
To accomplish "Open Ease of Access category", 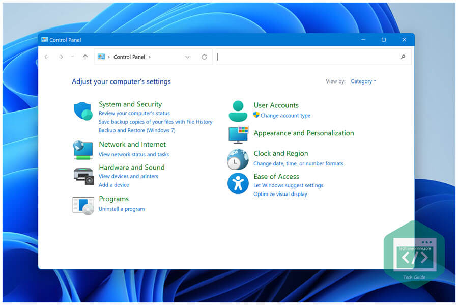I will (x=276, y=177).
